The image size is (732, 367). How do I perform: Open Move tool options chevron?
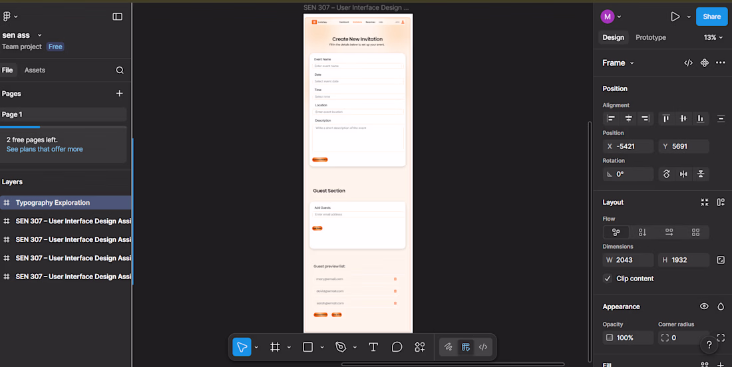point(256,348)
